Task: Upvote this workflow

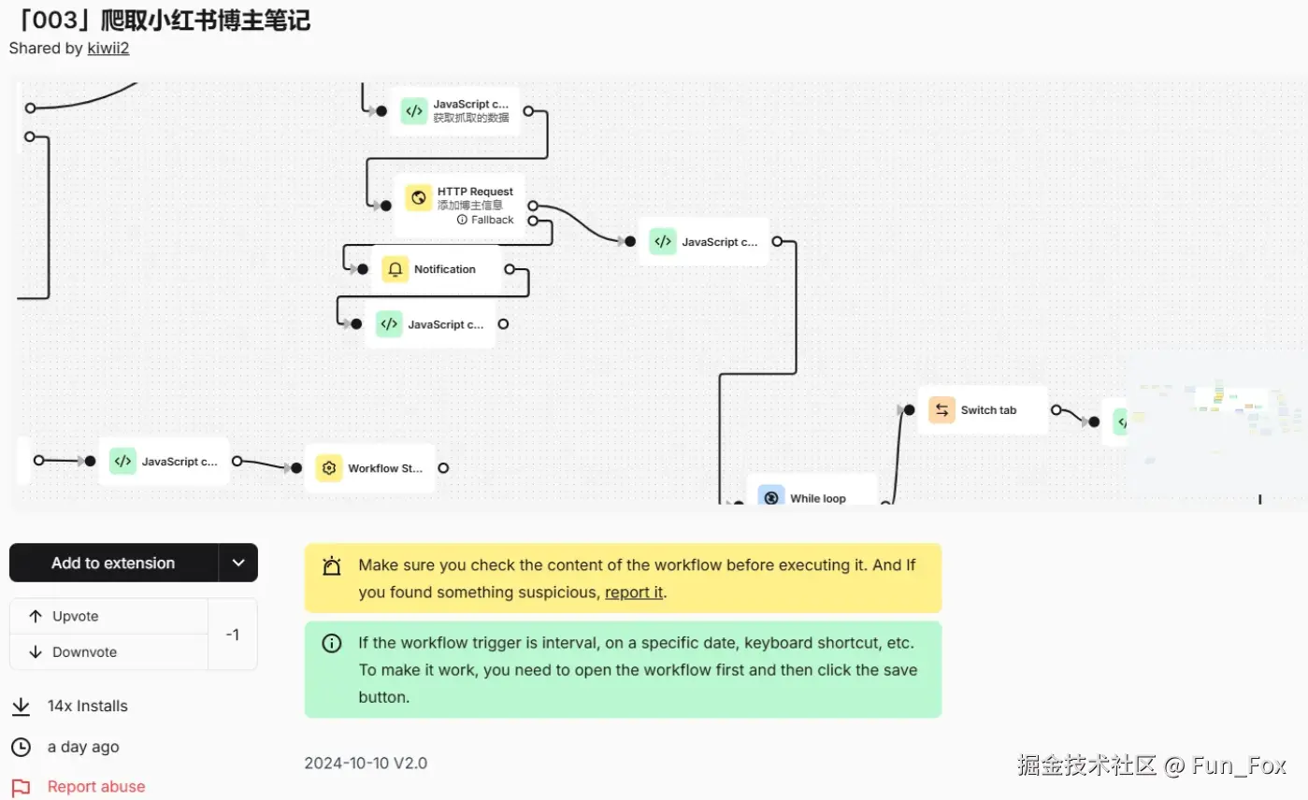Action: click(x=108, y=616)
